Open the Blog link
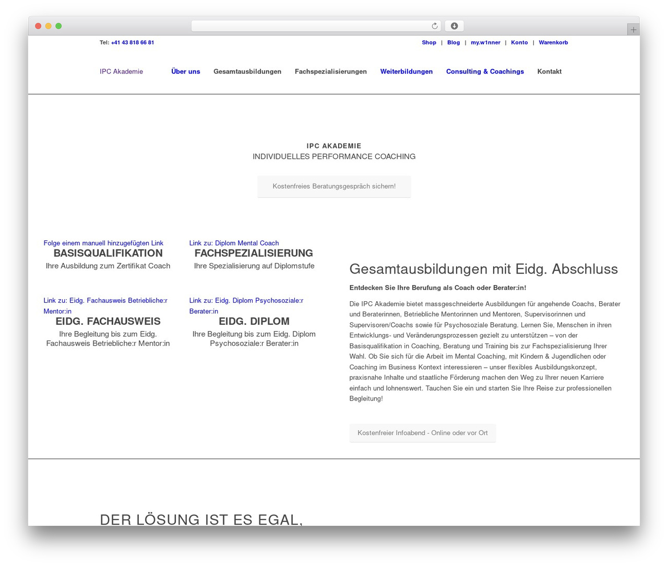668x566 pixels. [x=454, y=43]
